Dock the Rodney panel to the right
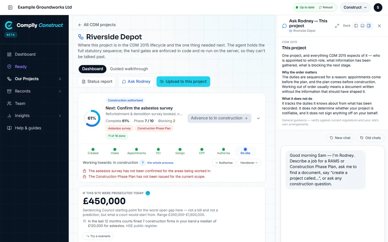 point(369,26)
